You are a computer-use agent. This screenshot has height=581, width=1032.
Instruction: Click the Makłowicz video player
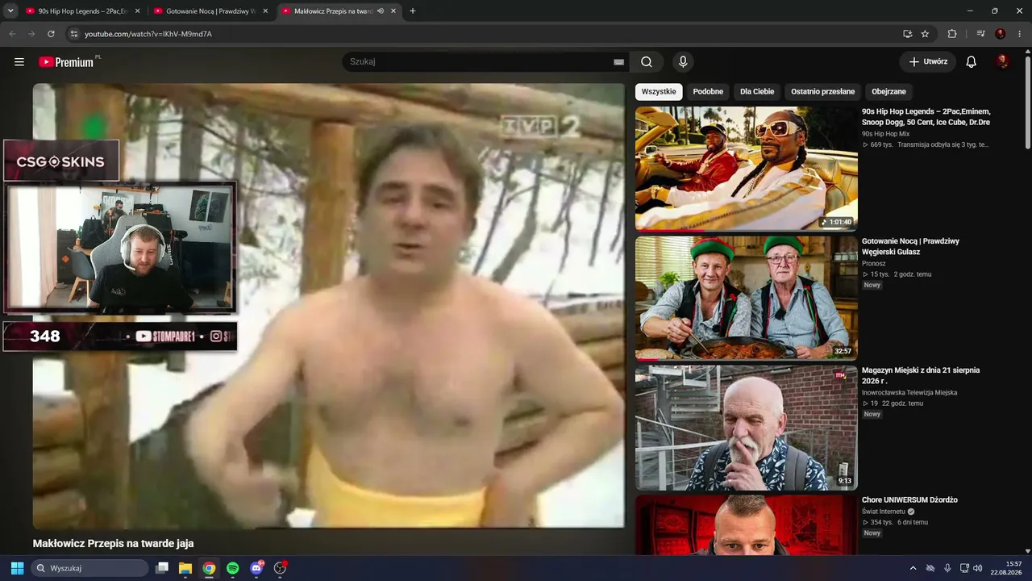click(x=328, y=306)
